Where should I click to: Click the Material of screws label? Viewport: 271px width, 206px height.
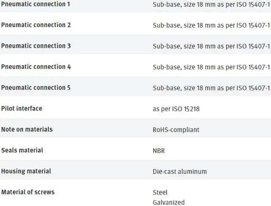tap(28, 192)
